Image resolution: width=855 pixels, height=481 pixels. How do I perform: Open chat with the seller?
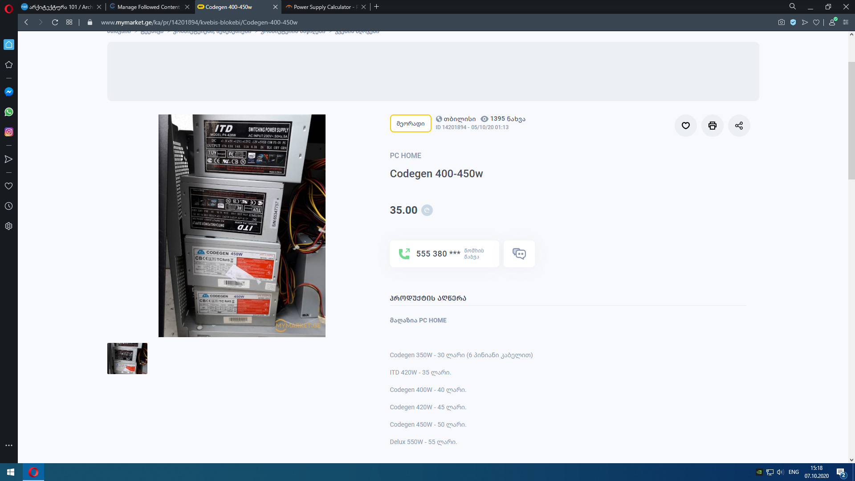pos(519,254)
